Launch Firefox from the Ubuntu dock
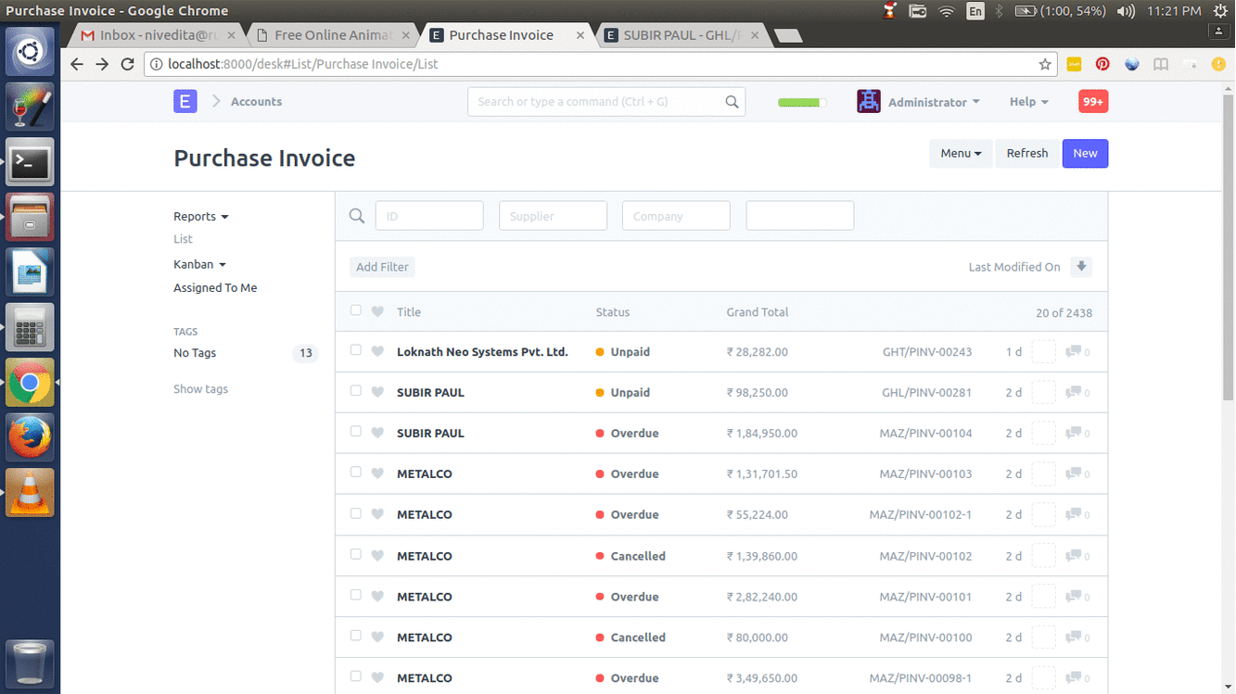 (31, 437)
